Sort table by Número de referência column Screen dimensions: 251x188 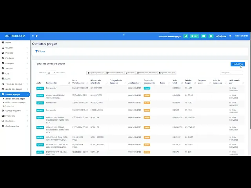(x=99, y=82)
